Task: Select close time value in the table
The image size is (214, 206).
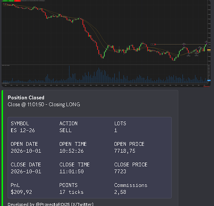Action: tap(72, 171)
